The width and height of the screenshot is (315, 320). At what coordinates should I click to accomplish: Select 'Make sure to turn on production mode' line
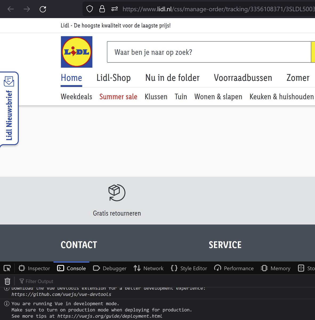pos(102,310)
